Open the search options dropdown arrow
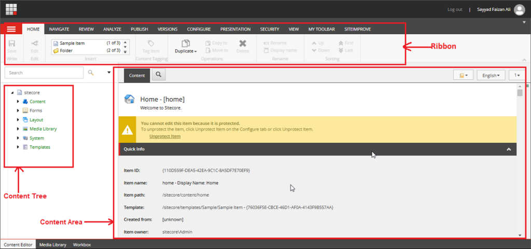The height and width of the screenshot is (249, 531). pyautogui.click(x=108, y=73)
